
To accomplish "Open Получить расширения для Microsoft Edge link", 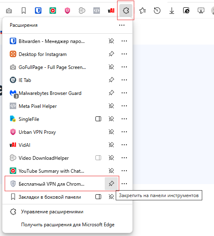I will coord(68,225).
